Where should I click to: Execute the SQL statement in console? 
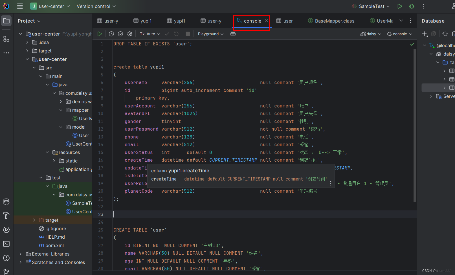click(x=100, y=34)
